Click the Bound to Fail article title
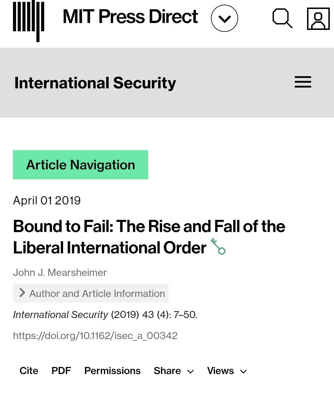The height and width of the screenshot is (401, 334). pos(149,237)
